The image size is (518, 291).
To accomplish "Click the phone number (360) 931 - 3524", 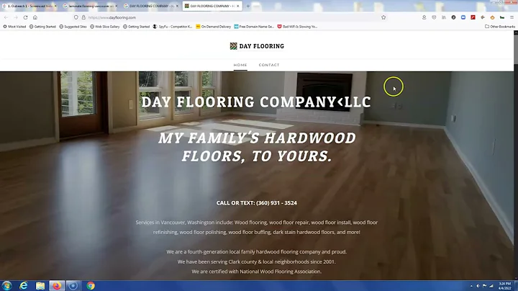I will click(x=276, y=202).
